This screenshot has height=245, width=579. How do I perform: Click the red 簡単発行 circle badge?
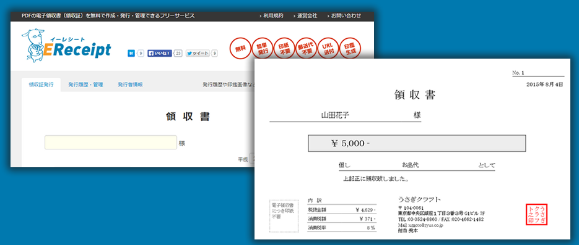coord(263,49)
